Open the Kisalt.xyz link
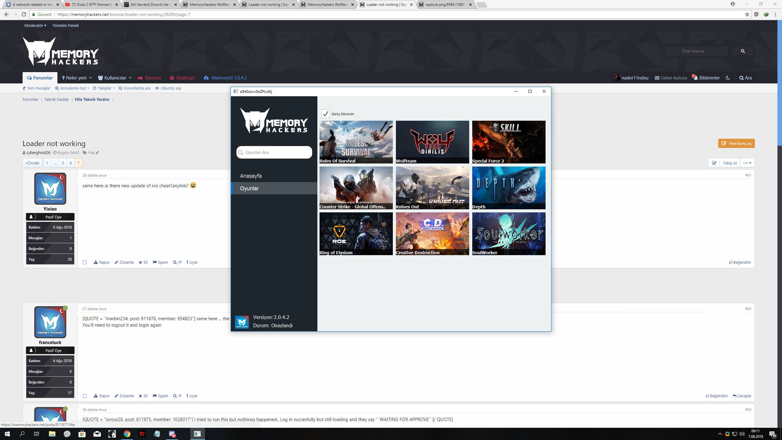 click(x=182, y=78)
